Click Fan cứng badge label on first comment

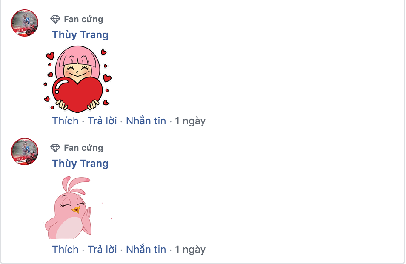(83, 20)
